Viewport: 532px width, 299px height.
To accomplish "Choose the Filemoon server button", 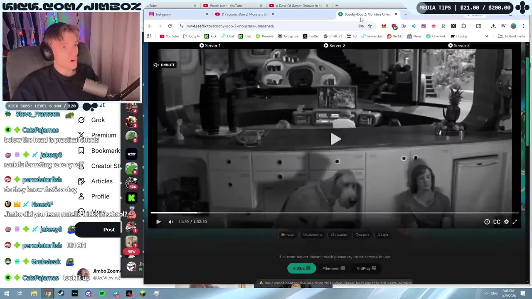I will click(x=334, y=268).
